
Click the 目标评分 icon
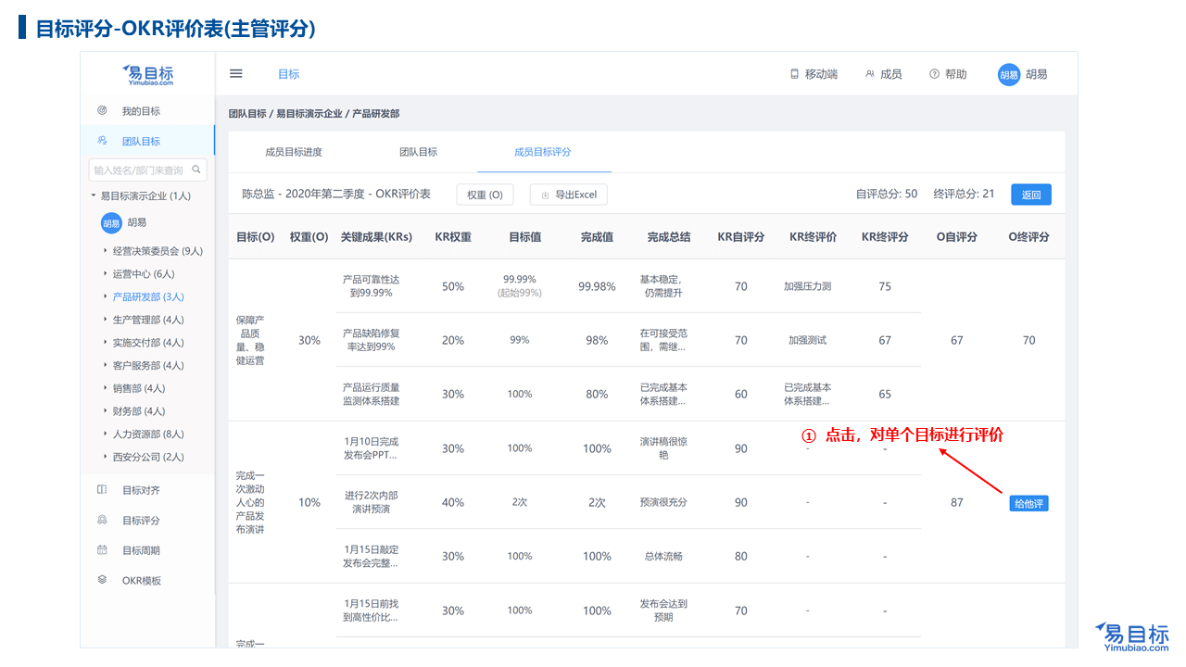point(102,520)
